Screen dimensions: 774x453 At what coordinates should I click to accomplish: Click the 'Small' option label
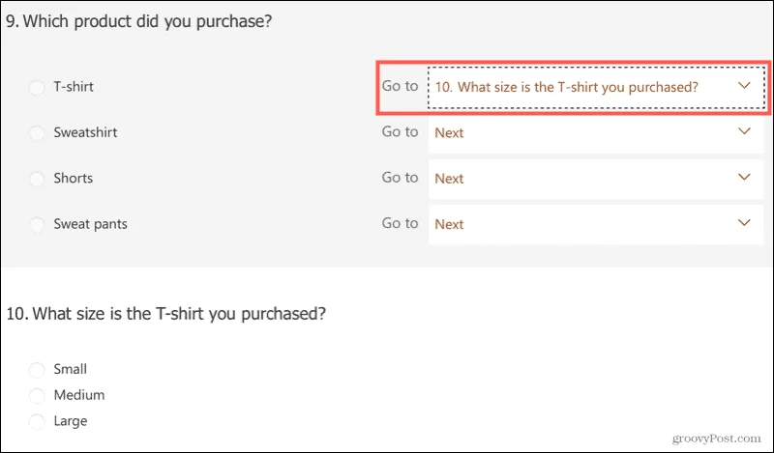tap(70, 369)
